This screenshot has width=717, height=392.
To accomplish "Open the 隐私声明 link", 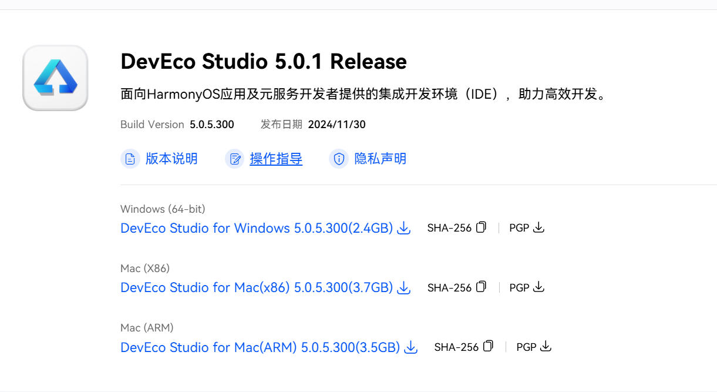I will pos(381,159).
